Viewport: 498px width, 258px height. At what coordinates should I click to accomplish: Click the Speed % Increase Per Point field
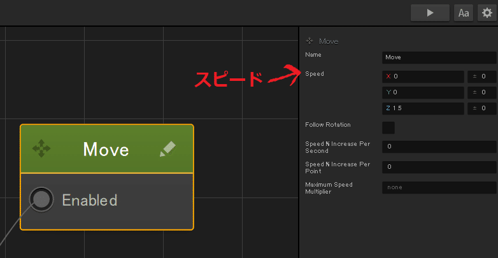click(x=439, y=167)
